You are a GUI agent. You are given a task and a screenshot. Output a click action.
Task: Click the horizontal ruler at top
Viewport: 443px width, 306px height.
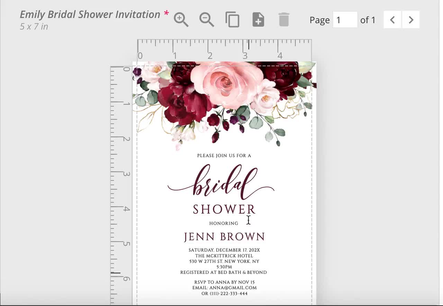[224, 51]
